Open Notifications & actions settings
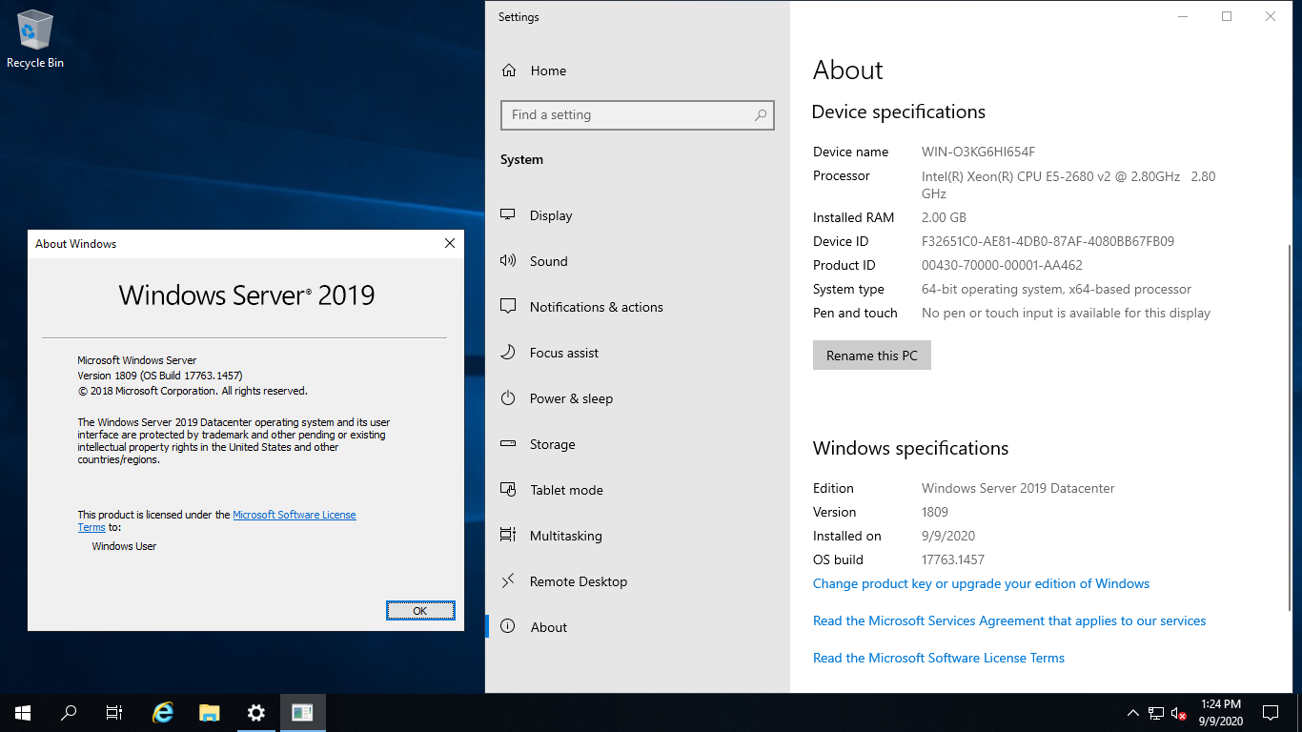This screenshot has width=1302, height=732. click(596, 307)
